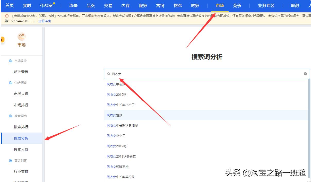The image size is (311, 182).
Task: Open the 查看详情 link in the banner
Action: 45,21
